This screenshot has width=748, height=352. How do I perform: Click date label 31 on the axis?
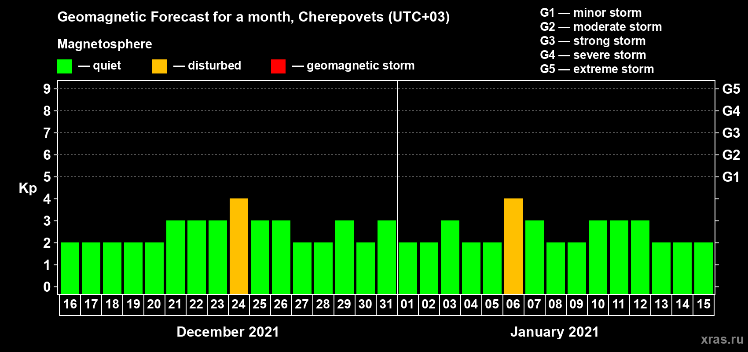pos(386,304)
